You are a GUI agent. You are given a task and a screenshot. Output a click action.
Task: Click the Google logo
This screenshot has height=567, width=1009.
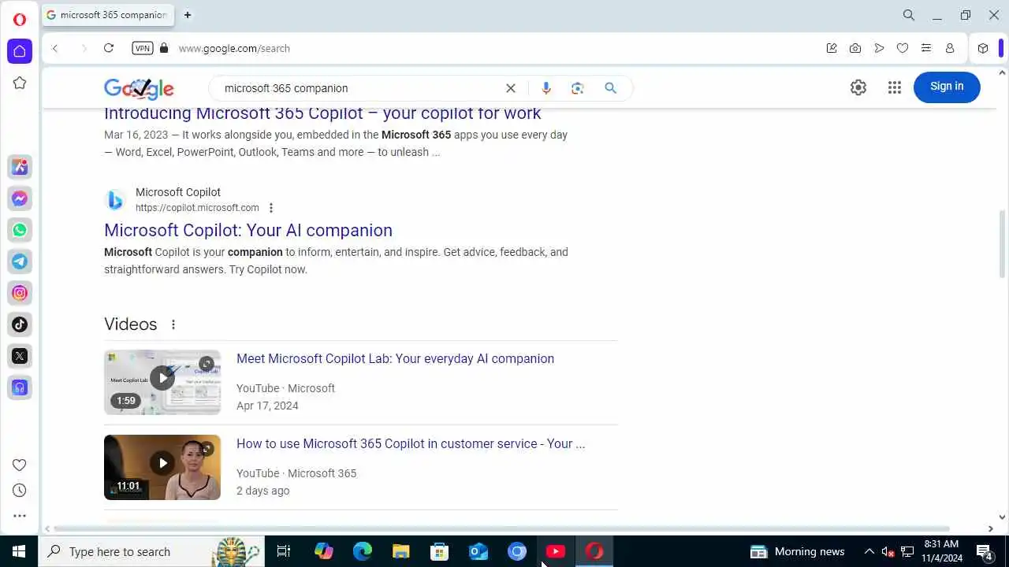click(139, 88)
